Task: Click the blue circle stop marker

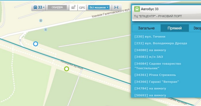Action: click(36, 44)
